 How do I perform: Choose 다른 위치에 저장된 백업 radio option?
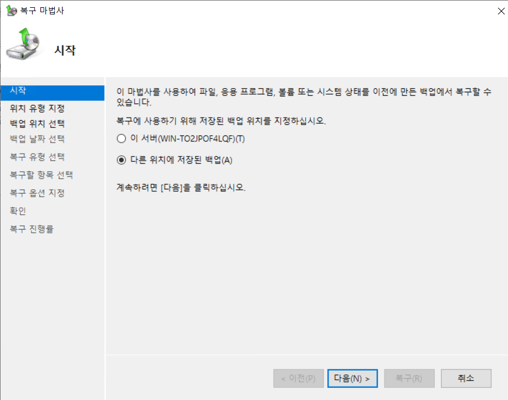[121, 160]
